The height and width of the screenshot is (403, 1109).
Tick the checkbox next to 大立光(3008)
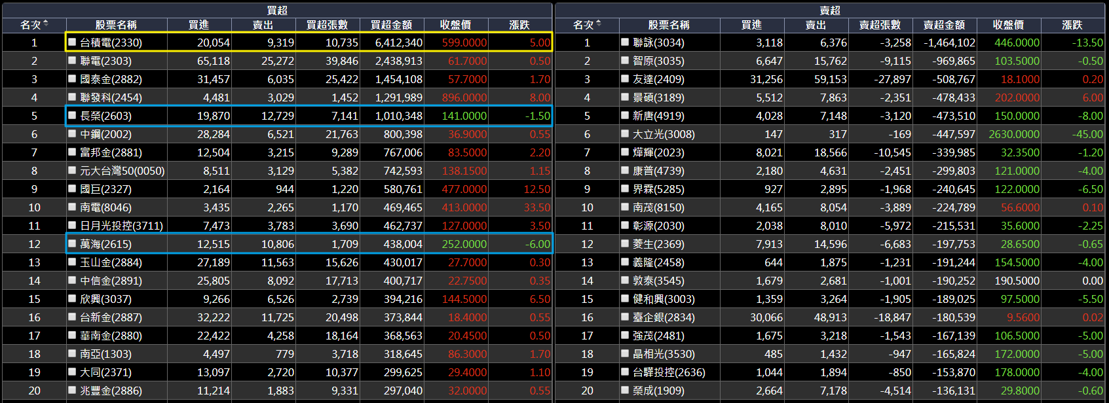click(x=625, y=133)
